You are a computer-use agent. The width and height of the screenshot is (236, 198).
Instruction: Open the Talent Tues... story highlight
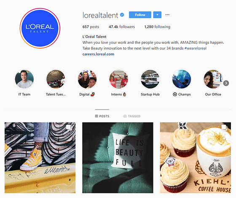click(56, 79)
